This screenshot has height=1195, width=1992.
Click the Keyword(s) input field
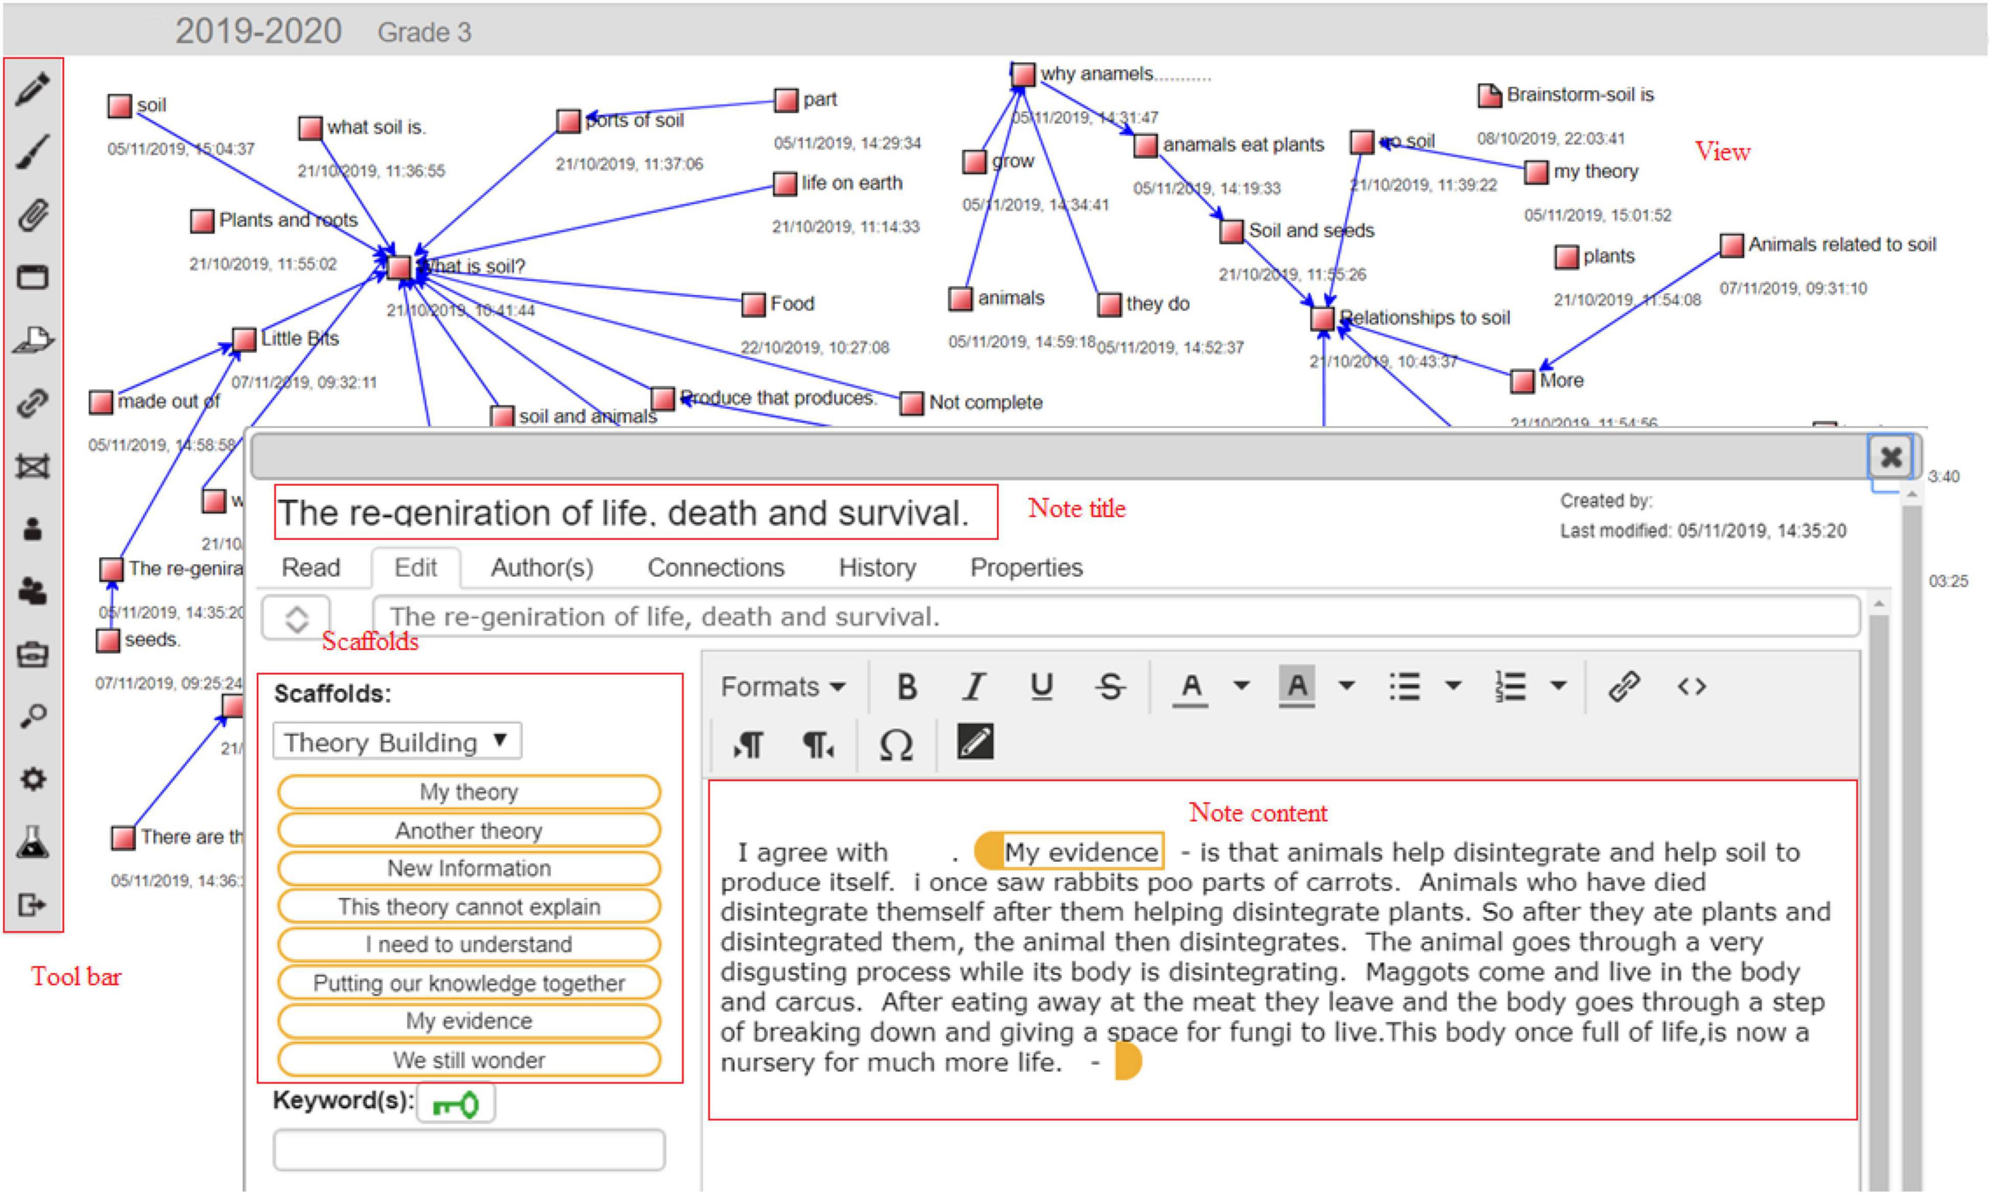click(469, 1150)
